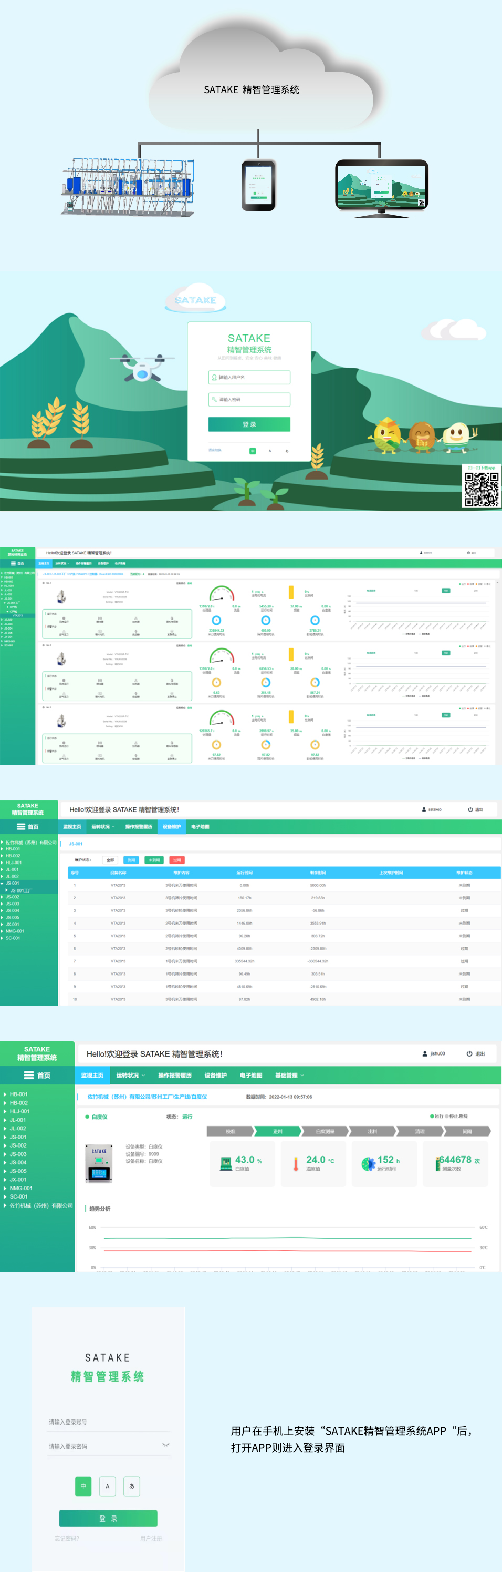Screen dimensions: 502x1572
Task: Open 监视主页 tab in maintenance screen
Action: 72,827
